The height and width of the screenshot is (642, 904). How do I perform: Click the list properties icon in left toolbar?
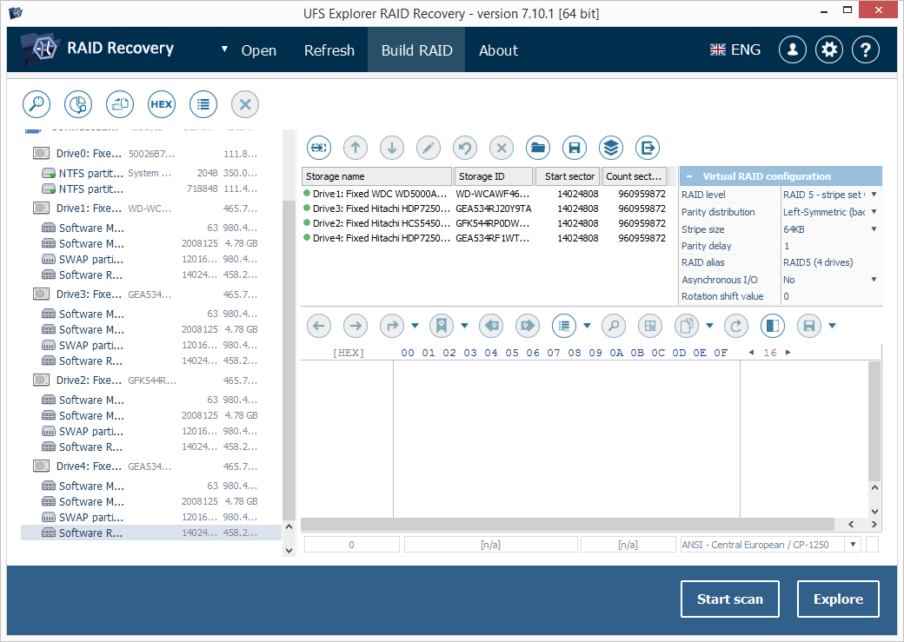(203, 104)
